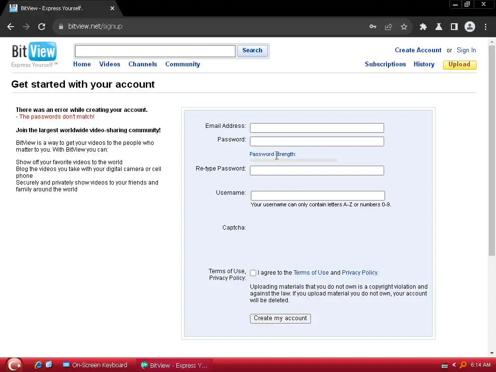Go back with the browser back arrow

click(11, 27)
